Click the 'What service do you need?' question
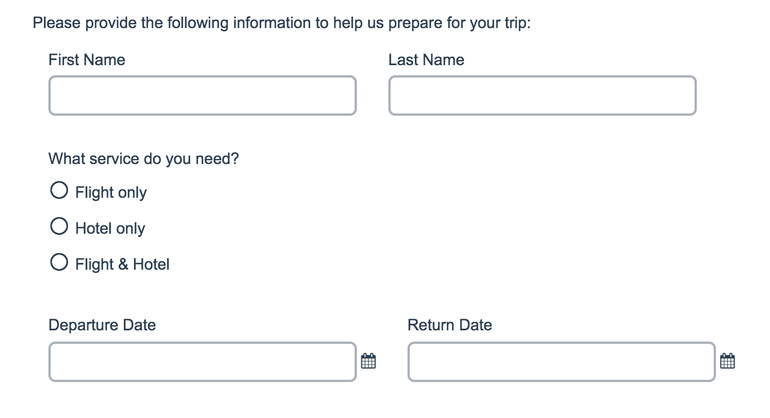 tap(144, 159)
